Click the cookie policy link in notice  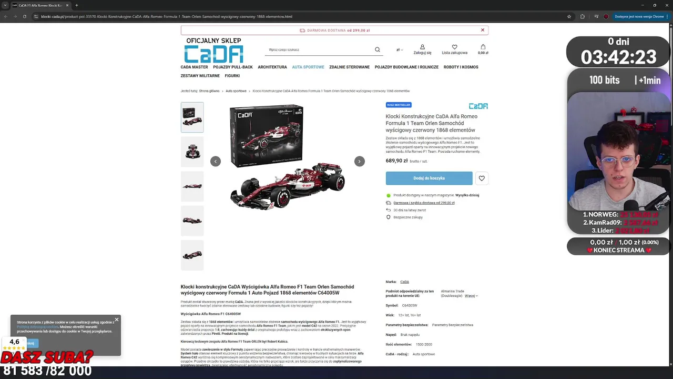(x=37, y=327)
